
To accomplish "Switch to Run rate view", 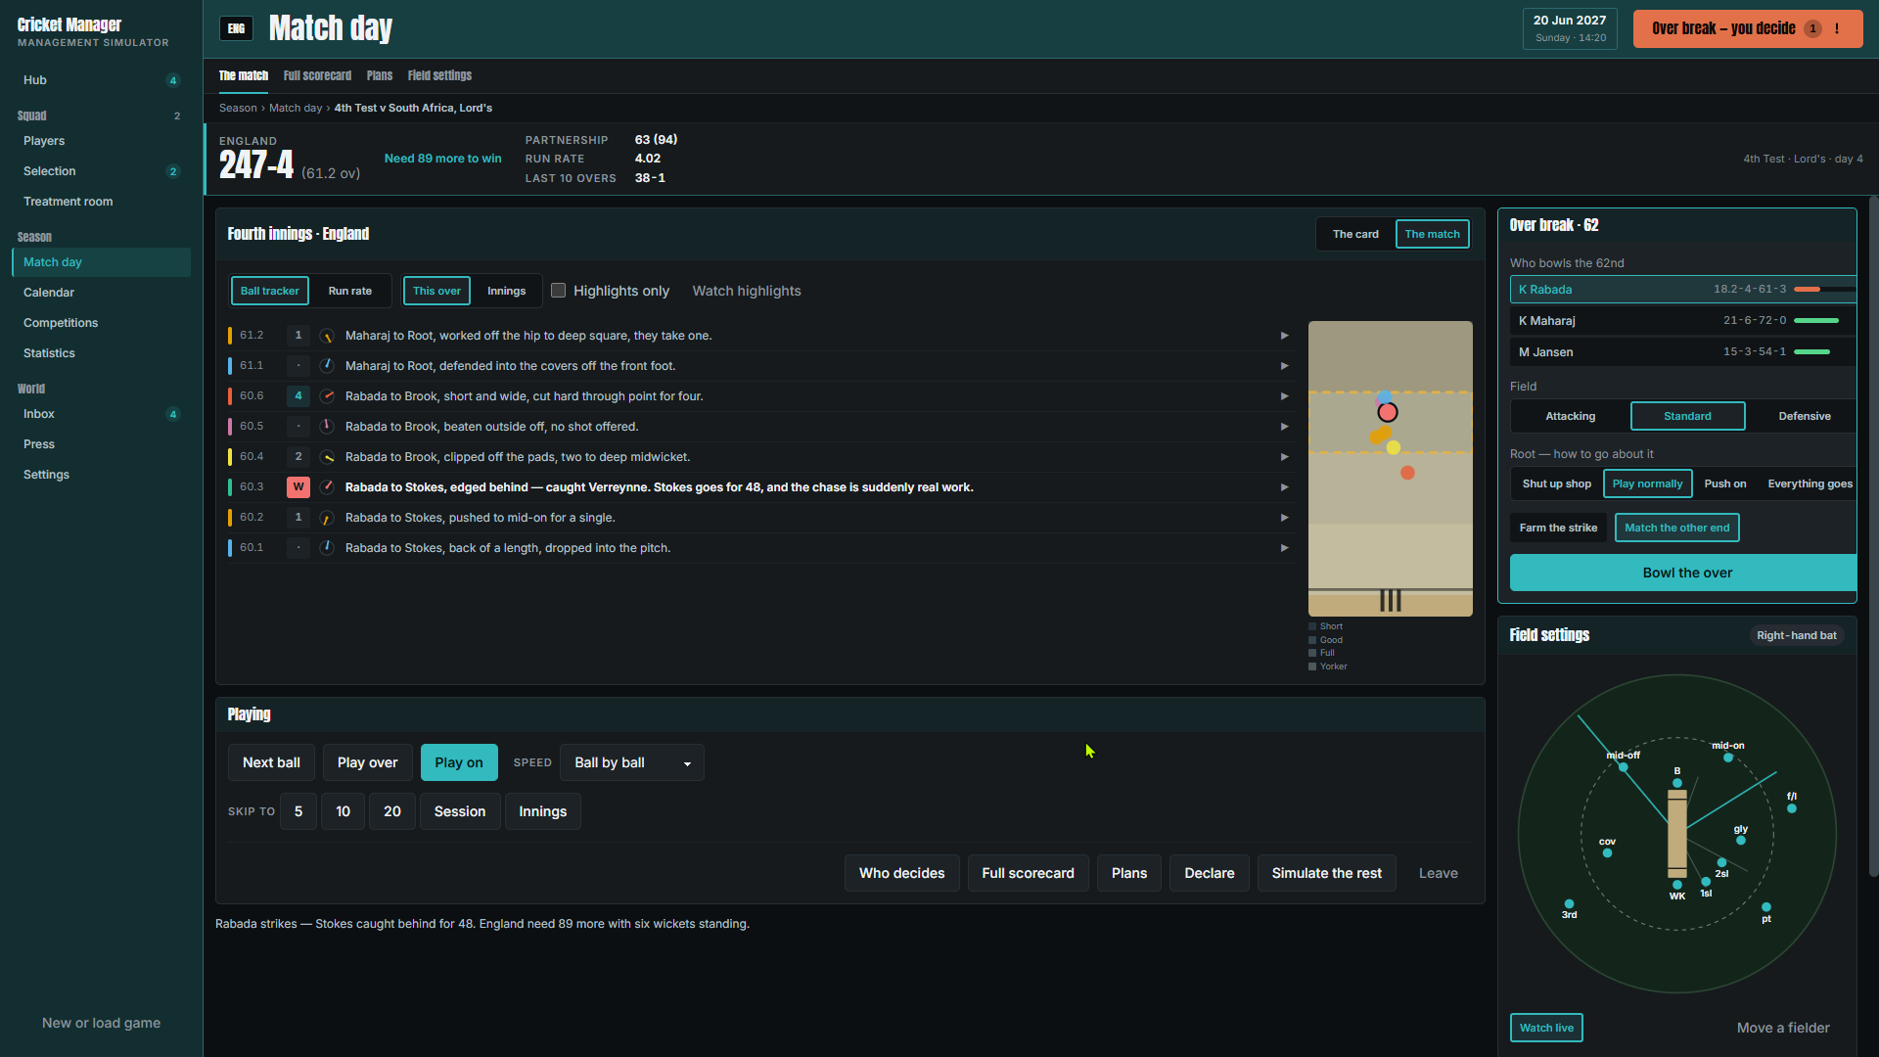I will click(350, 291).
